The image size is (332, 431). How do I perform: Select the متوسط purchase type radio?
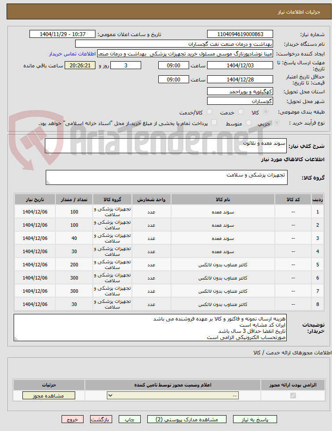[249, 123]
